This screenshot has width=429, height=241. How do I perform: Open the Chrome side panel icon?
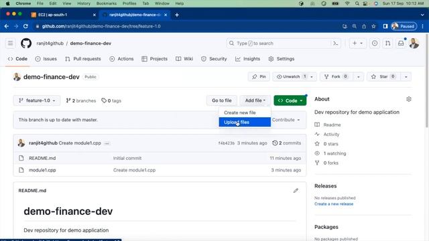pyautogui.click(x=385, y=26)
